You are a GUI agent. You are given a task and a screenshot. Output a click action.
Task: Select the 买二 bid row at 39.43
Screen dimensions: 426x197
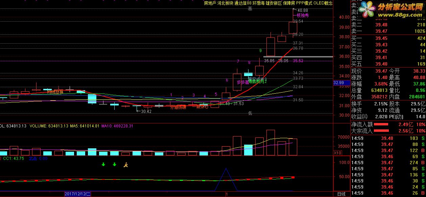click(x=388, y=45)
